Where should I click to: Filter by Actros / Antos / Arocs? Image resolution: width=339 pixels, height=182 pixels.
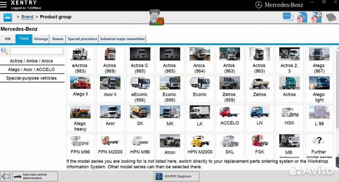pyautogui.click(x=32, y=61)
